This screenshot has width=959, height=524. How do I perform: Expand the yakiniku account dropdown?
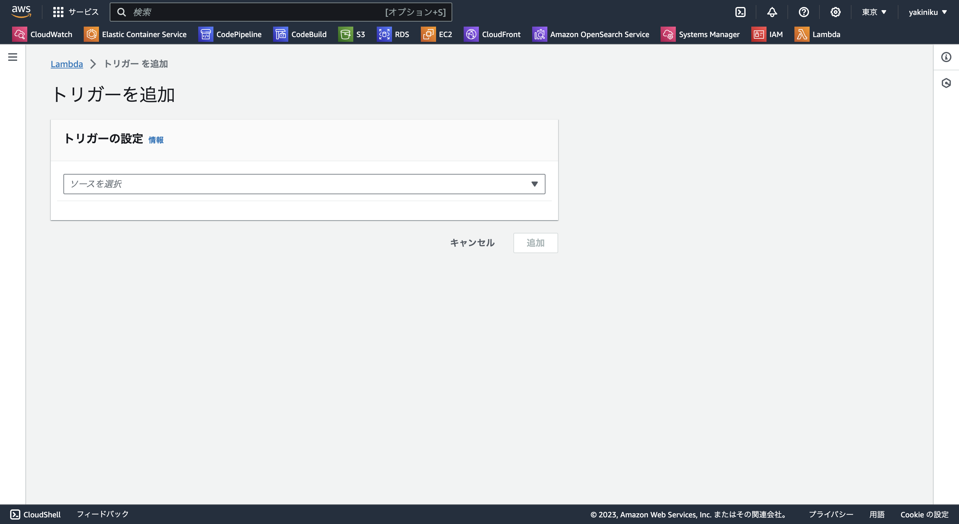927,12
